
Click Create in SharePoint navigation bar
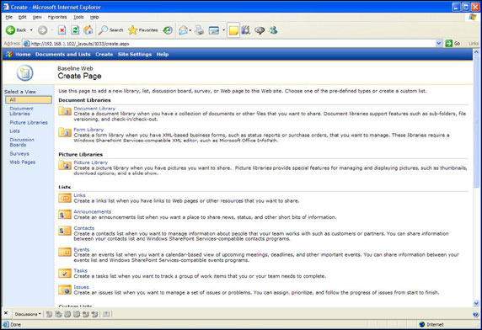tap(104, 55)
